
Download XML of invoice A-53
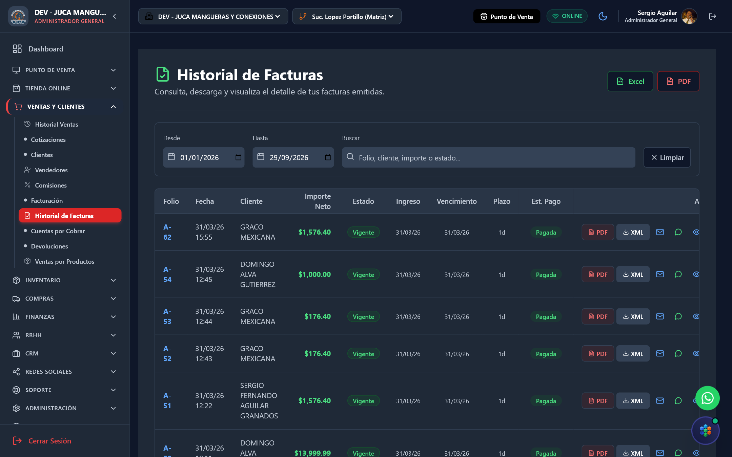[x=633, y=317]
